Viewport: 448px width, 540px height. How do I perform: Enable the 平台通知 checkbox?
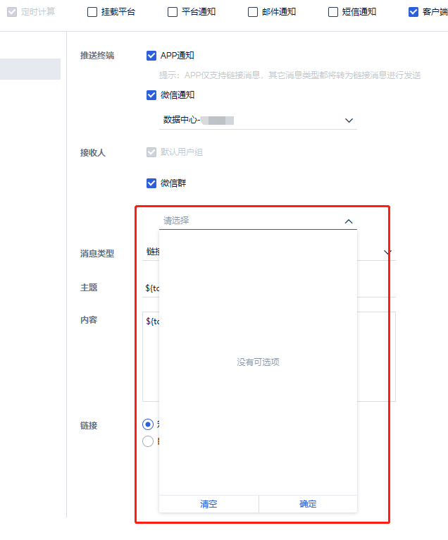[x=173, y=12]
